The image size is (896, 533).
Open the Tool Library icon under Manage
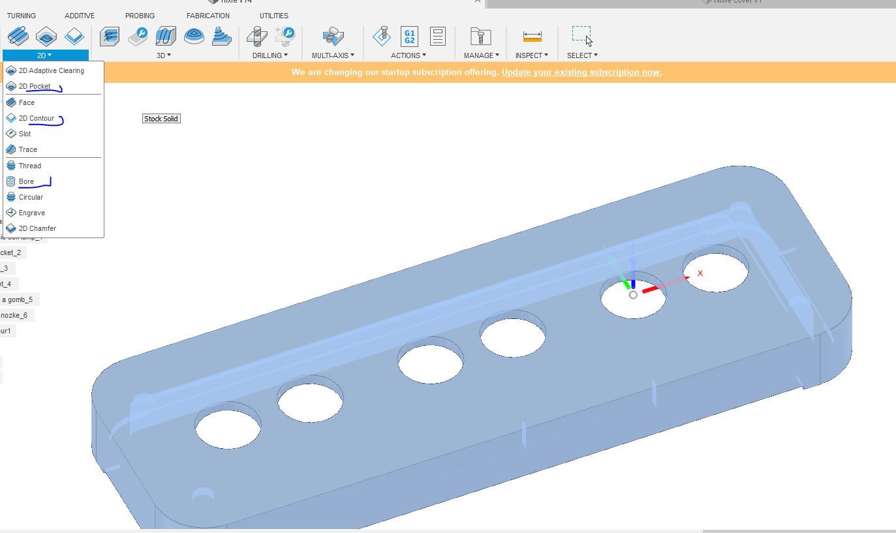pyautogui.click(x=480, y=36)
